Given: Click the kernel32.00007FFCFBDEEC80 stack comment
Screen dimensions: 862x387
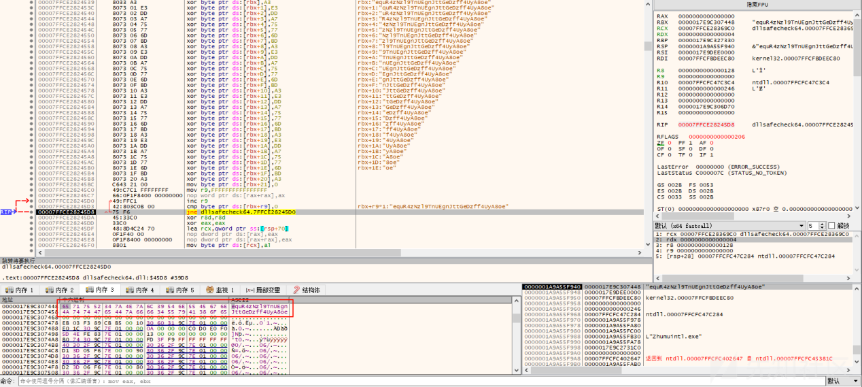Looking at the screenshot, I should [x=689, y=298].
